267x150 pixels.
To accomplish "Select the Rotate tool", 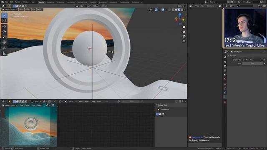I will [x=4, y=32].
